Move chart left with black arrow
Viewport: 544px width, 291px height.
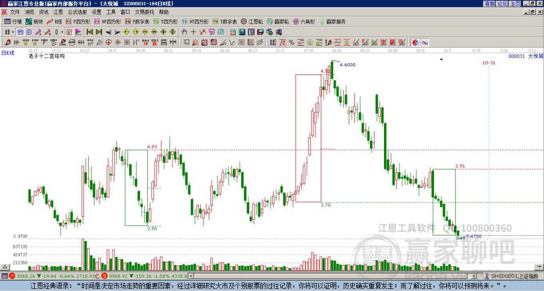[108, 32]
